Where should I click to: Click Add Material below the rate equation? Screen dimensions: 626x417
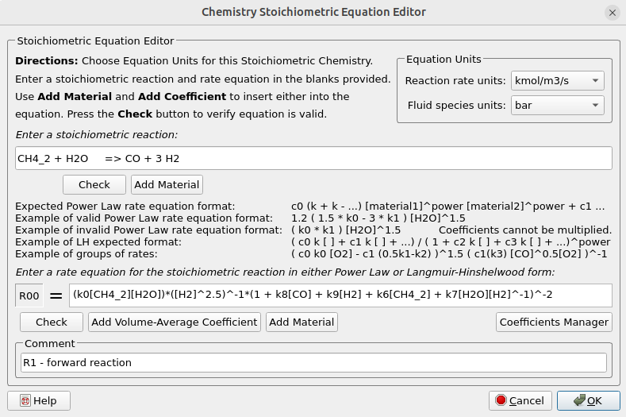(x=301, y=322)
